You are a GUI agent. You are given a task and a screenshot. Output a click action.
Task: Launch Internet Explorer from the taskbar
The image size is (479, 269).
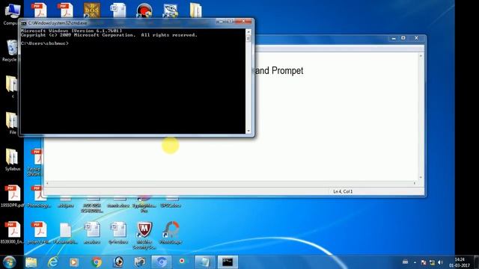coord(53,262)
